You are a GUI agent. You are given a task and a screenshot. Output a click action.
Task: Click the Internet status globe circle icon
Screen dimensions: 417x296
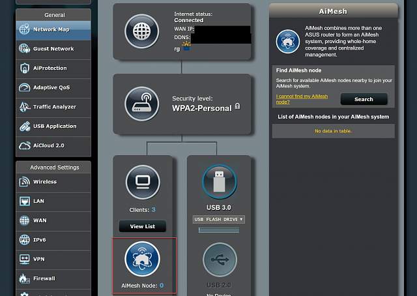[142, 31]
